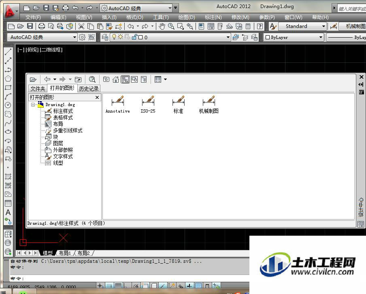The width and height of the screenshot is (366, 294).
Task: Switch to the 布局1 layout tab
Action: [65, 253]
